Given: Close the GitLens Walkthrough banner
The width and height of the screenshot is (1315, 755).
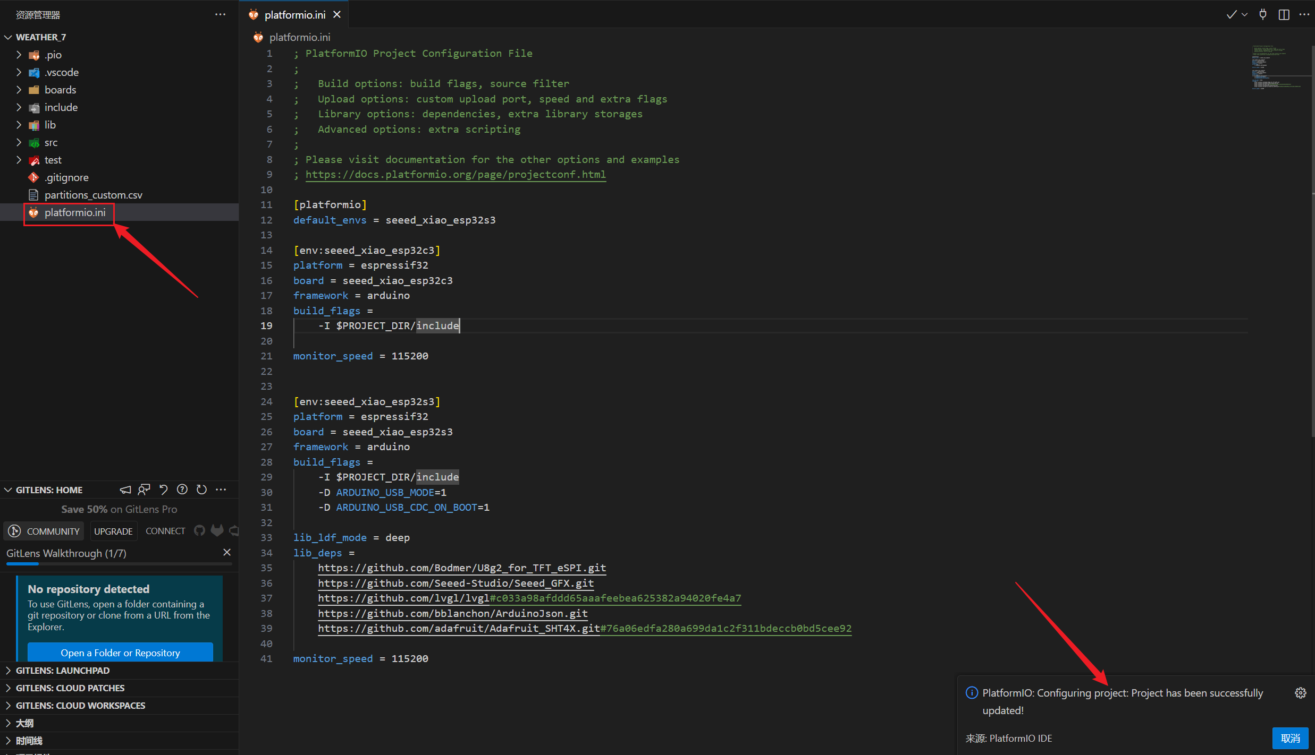Looking at the screenshot, I should 227,552.
